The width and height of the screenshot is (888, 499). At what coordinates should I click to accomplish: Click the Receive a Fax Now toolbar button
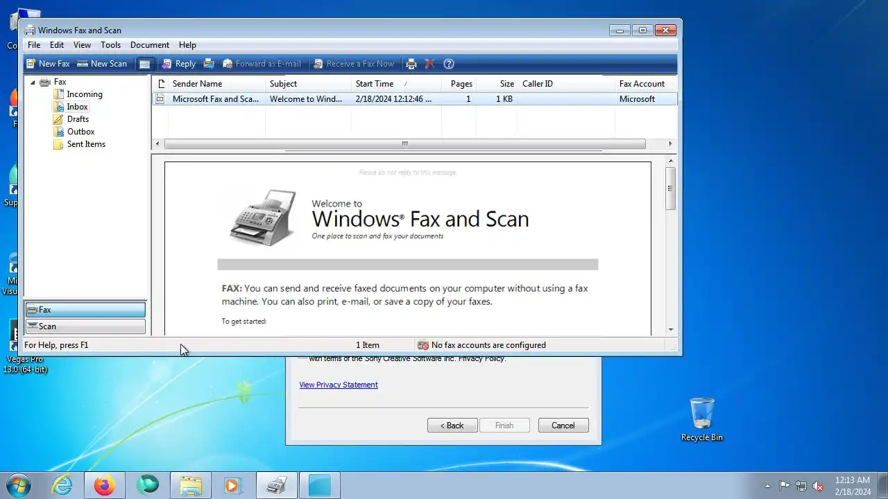(x=353, y=64)
